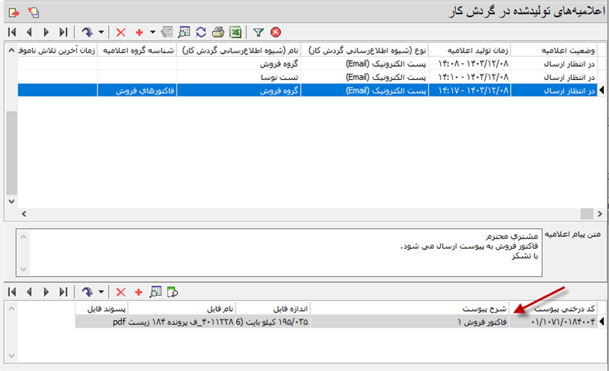Open dropdown beside lower toolbar blue arrow
Image resolution: width=609 pixels, height=371 pixels.
(x=101, y=291)
